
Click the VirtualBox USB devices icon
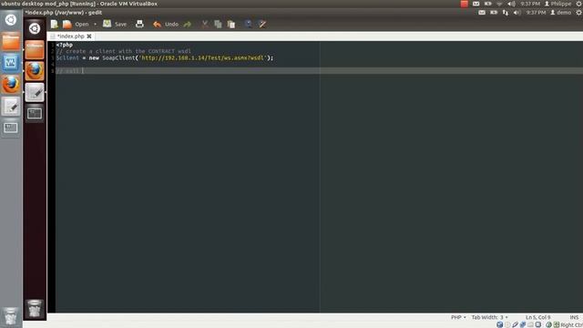[515, 324]
